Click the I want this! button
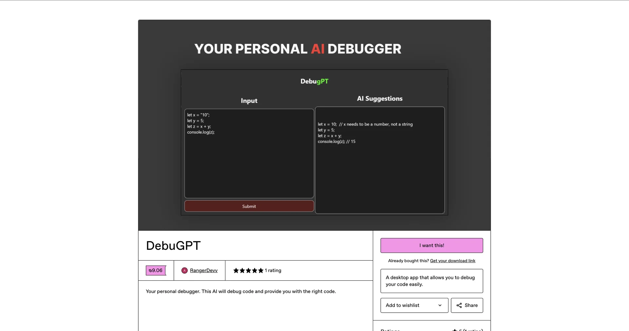This screenshot has height=331, width=629. (431, 245)
